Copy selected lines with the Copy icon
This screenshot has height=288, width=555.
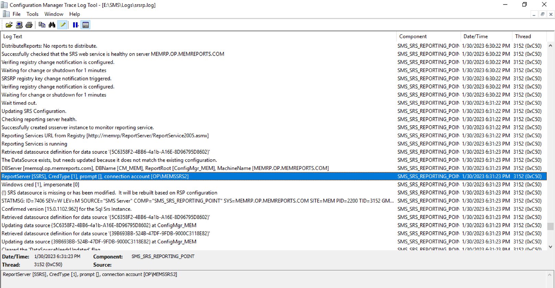[42, 25]
